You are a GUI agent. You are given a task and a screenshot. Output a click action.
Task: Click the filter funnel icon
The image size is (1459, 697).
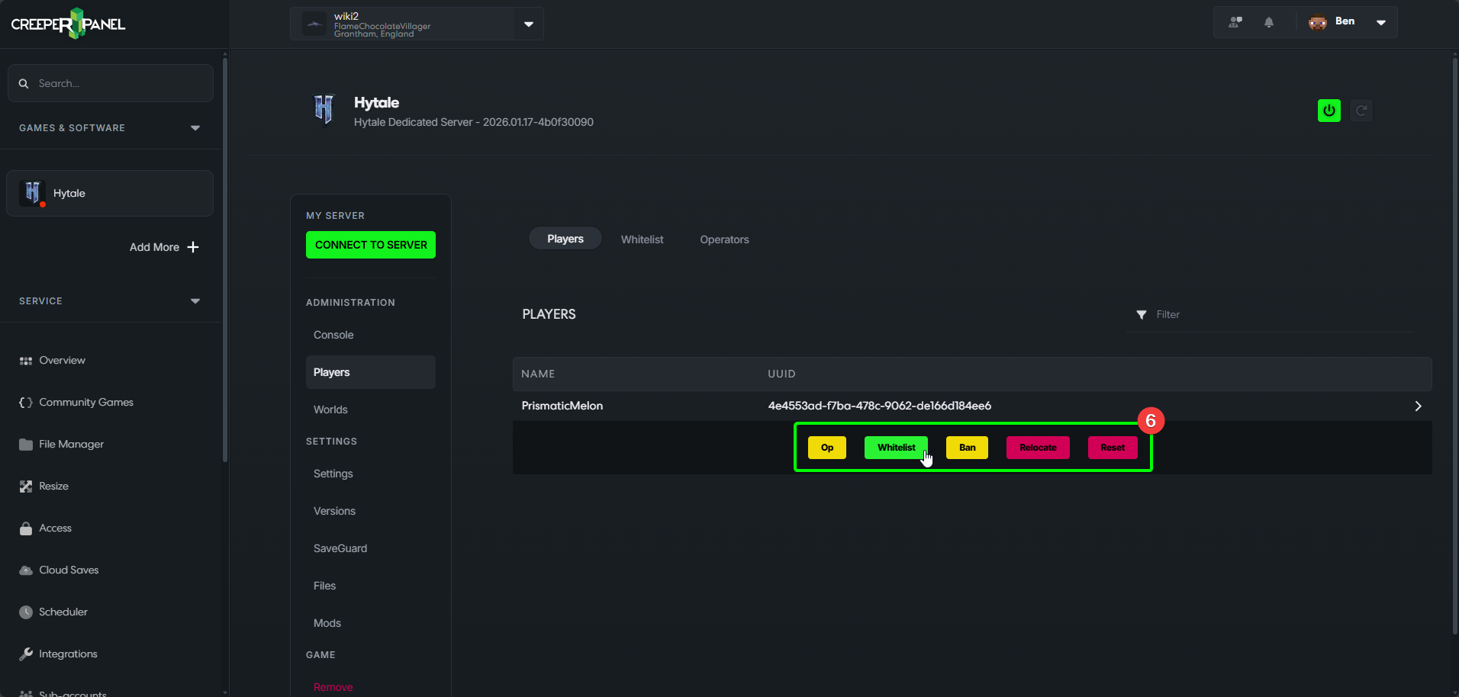pyautogui.click(x=1141, y=315)
